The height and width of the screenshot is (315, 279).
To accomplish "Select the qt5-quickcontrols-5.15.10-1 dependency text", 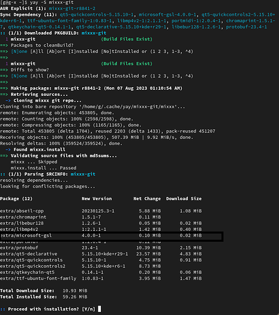I will [x=97, y=15].
